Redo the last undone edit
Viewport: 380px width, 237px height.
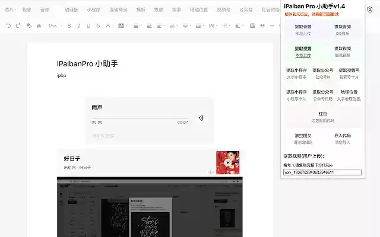(x=18, y=25)
